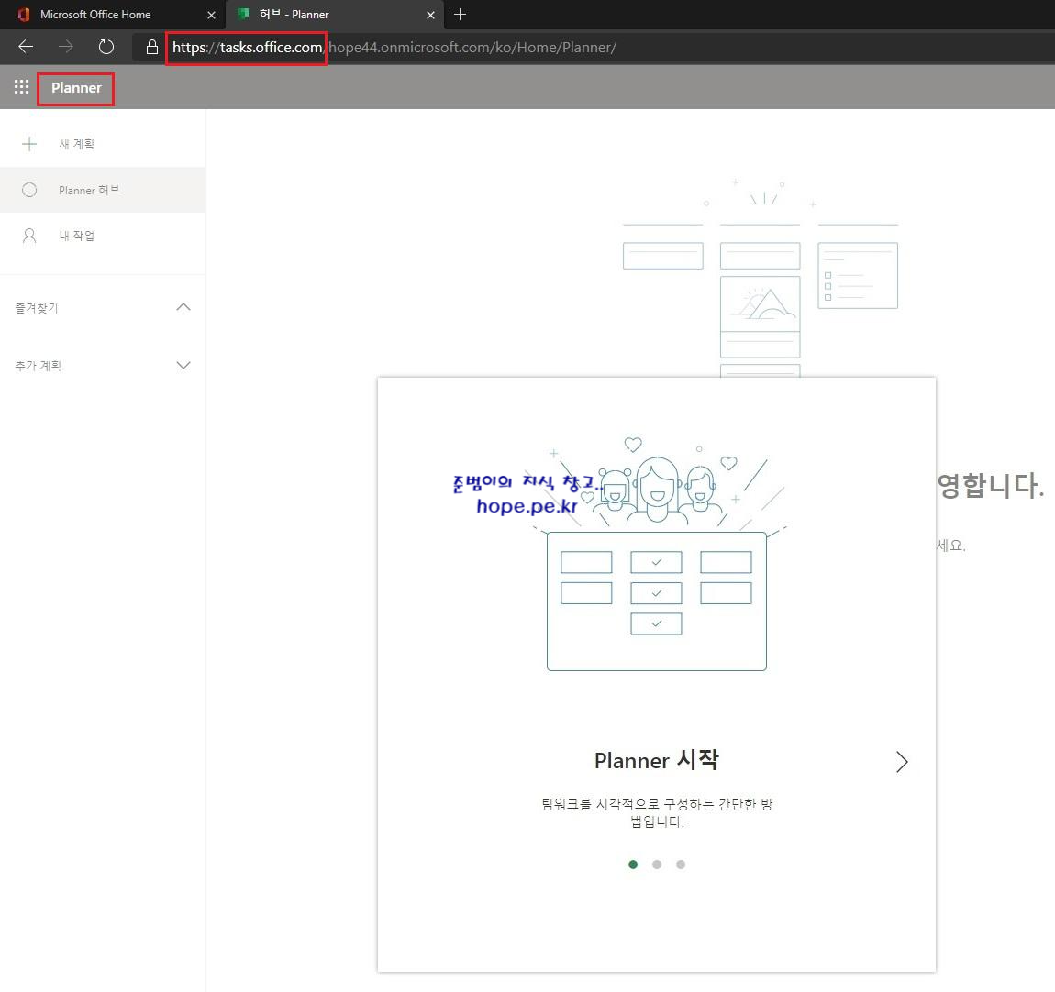Click the 즐겨찾기 section label

37,308
